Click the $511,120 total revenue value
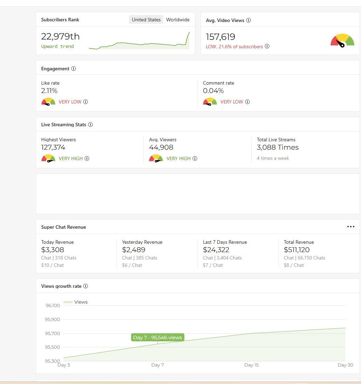The height and width of the screenshot is (384, 361). click(297, 250)
